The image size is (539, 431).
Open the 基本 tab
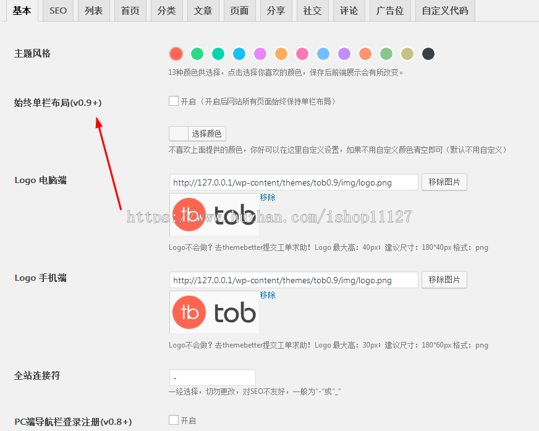pos(22,11)
